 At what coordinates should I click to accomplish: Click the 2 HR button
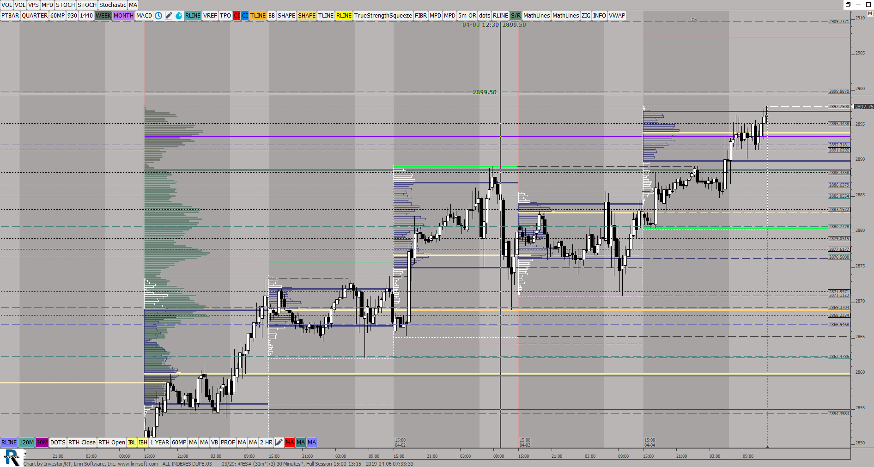[266, 443]
